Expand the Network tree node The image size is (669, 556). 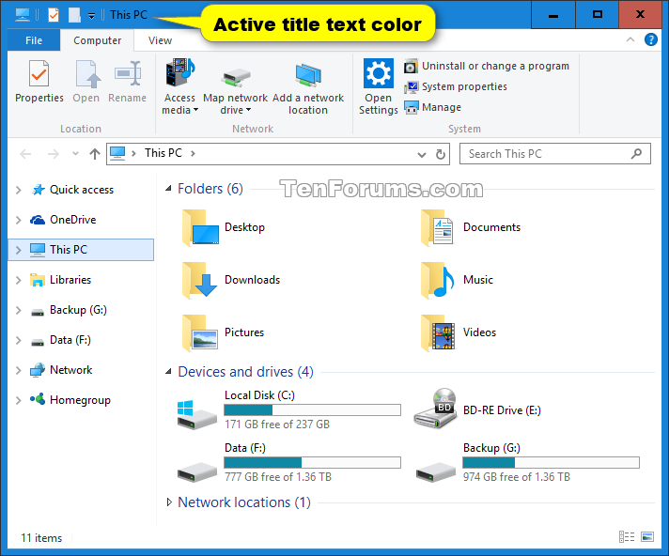point(19,371)
